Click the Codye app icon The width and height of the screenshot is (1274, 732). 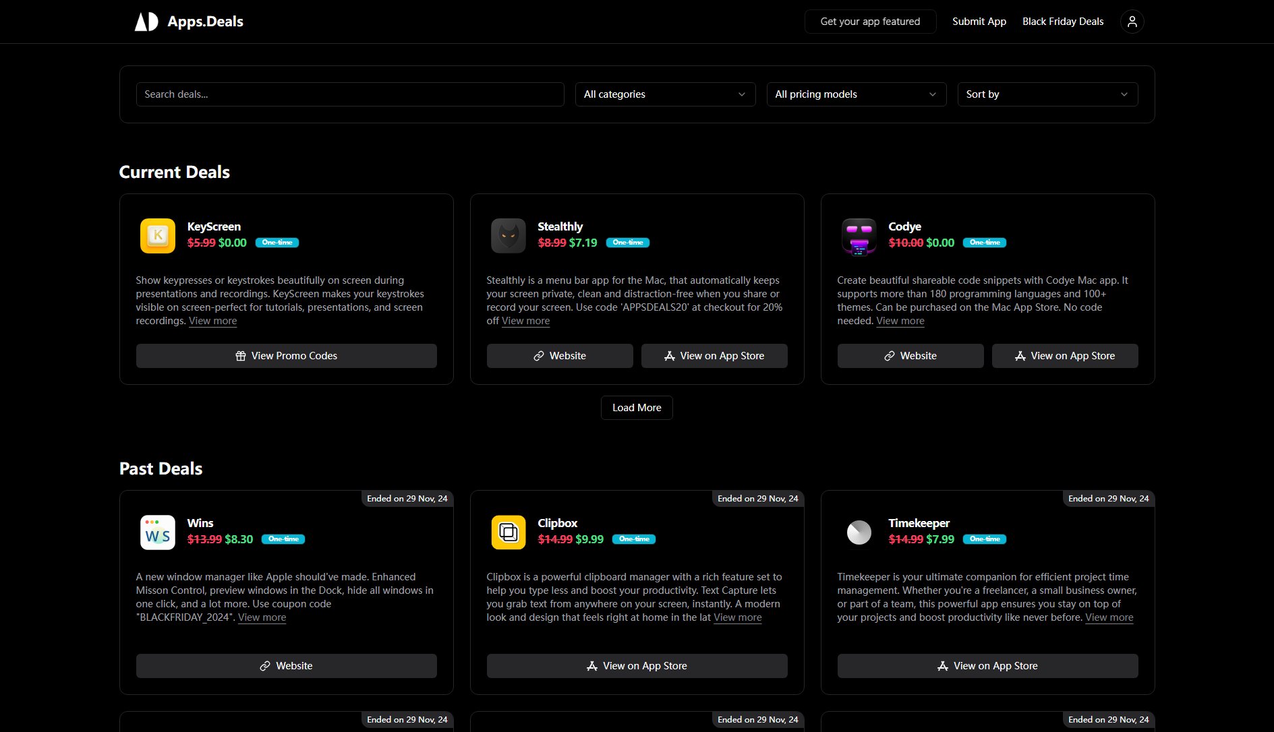(859, 235)
